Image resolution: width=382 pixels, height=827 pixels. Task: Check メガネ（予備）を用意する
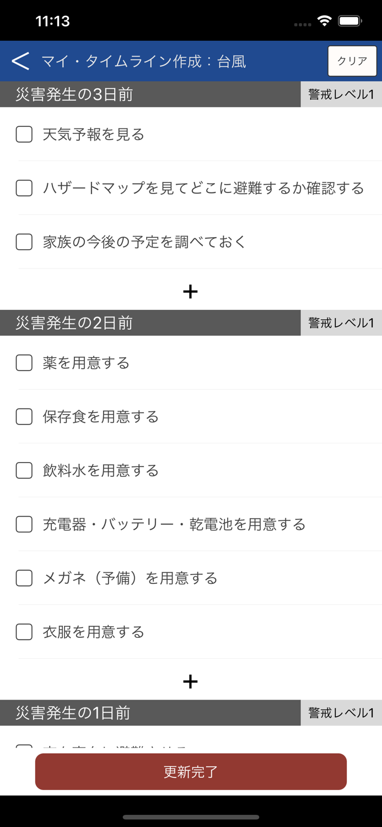[x=24, y=578]
